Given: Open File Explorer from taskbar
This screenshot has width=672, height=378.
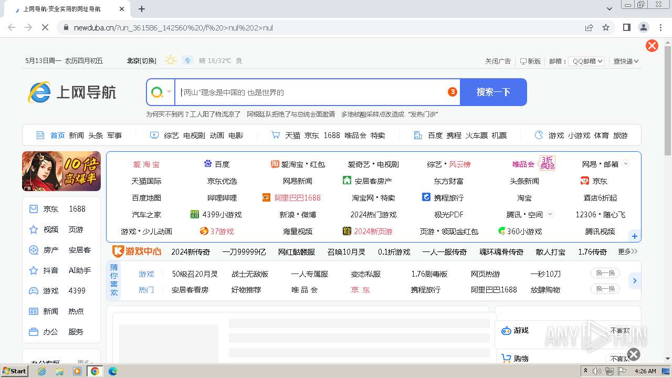Looking at the screenshot, I should [59, 371].
